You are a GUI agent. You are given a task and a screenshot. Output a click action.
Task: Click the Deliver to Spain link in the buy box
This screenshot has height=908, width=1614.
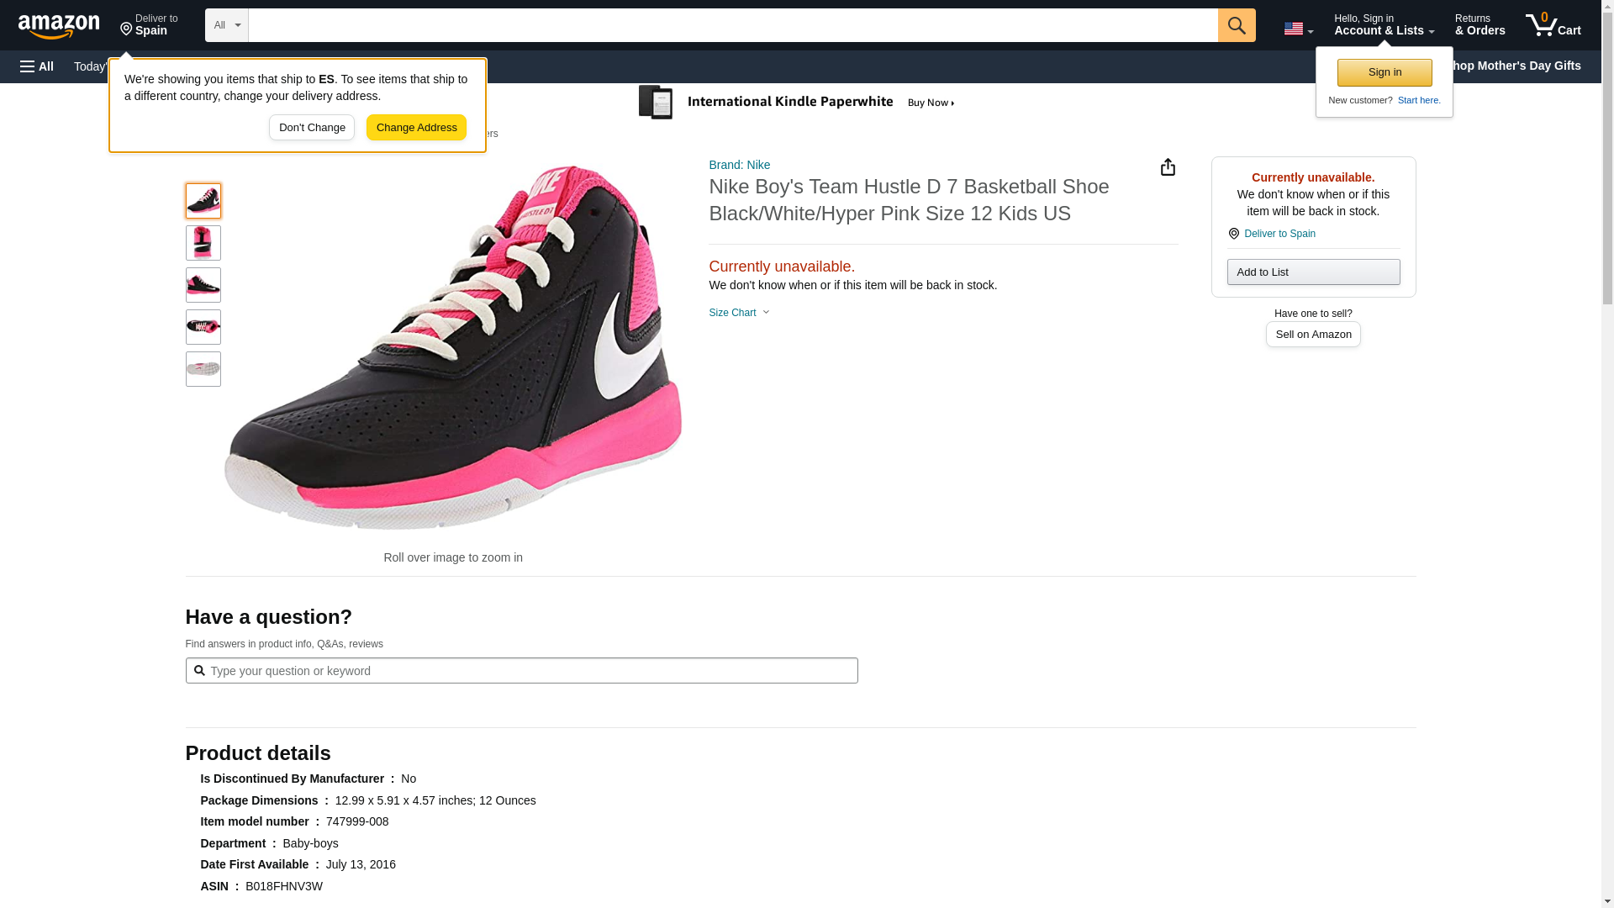(x=1279, y=234)
